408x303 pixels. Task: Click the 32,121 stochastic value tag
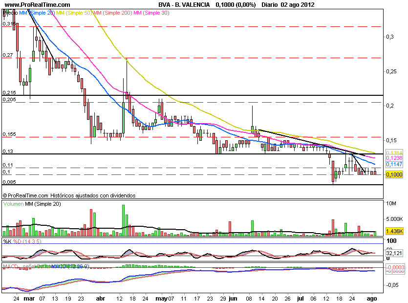coord(394,254)
